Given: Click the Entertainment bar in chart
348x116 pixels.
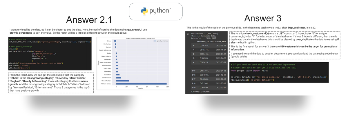Looking at the screenshot, I should (x=118, y=77).
